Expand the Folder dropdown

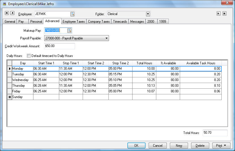click(x=148, y=14)
